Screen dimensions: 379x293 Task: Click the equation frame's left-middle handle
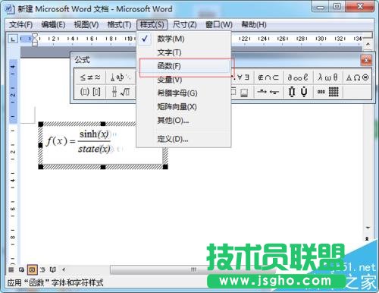click(40, 145)
